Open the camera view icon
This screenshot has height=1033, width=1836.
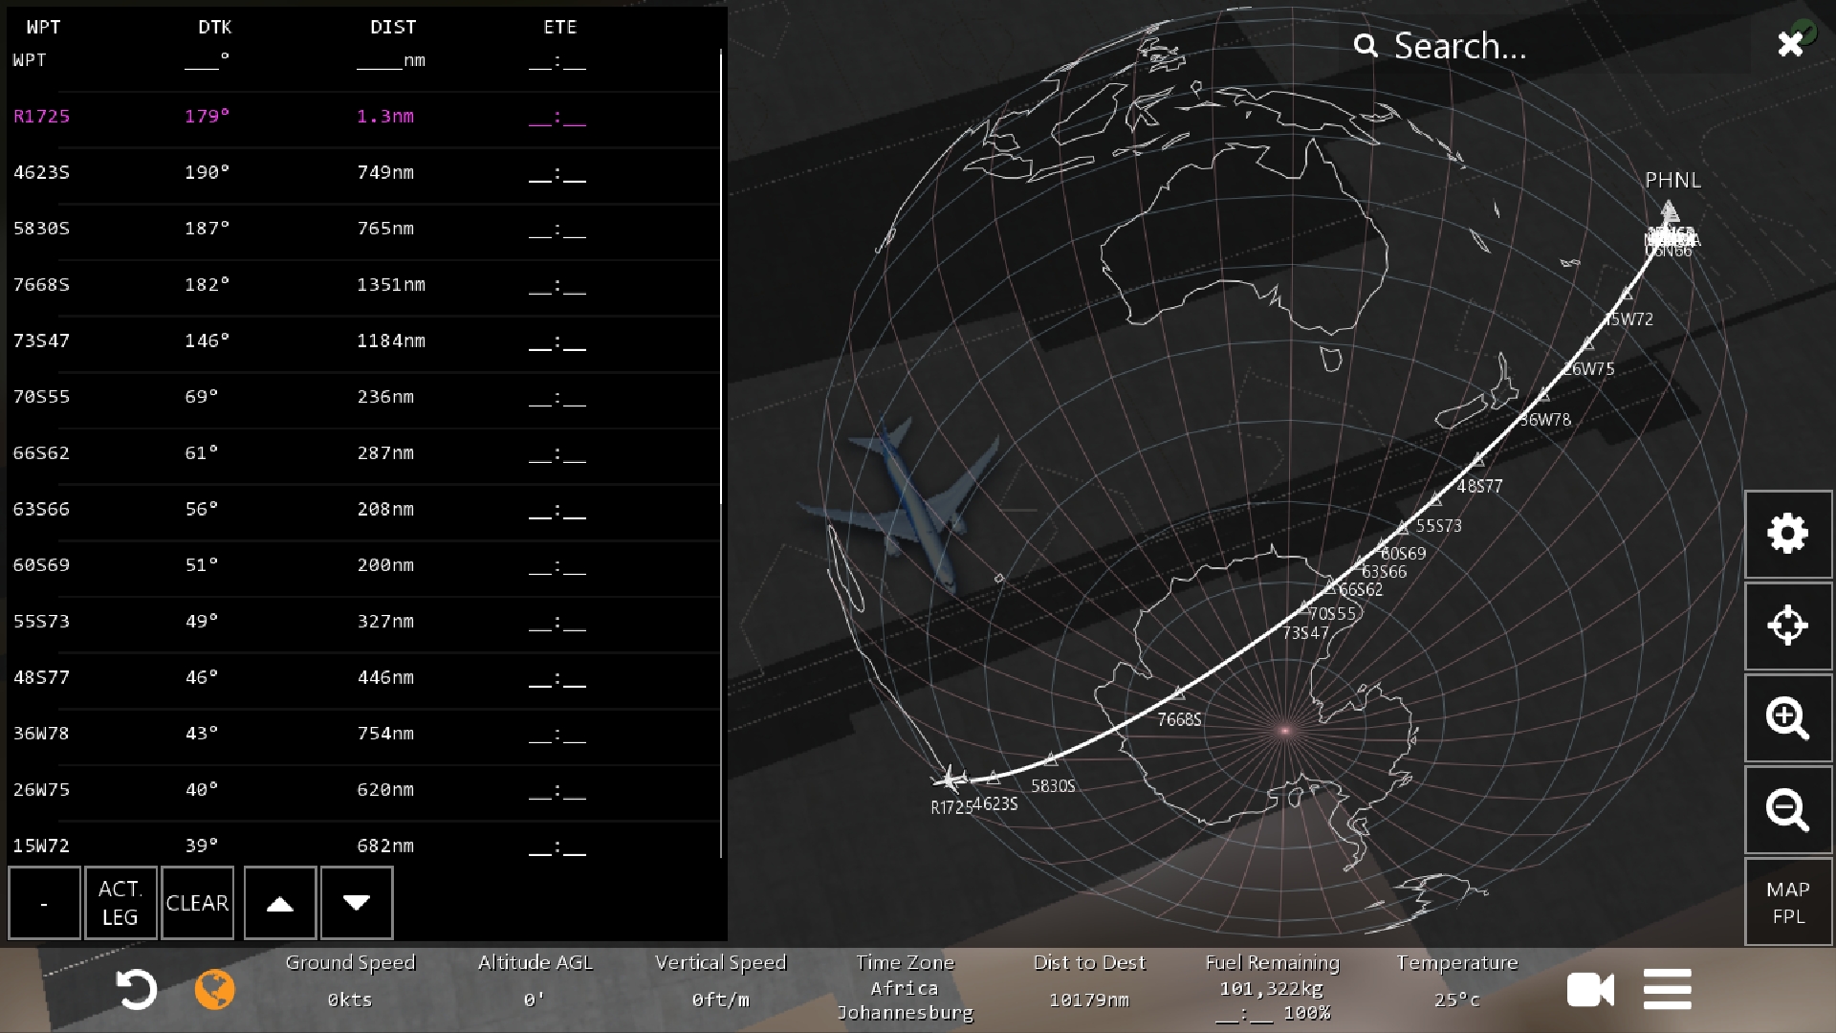tap(1590, 989)
